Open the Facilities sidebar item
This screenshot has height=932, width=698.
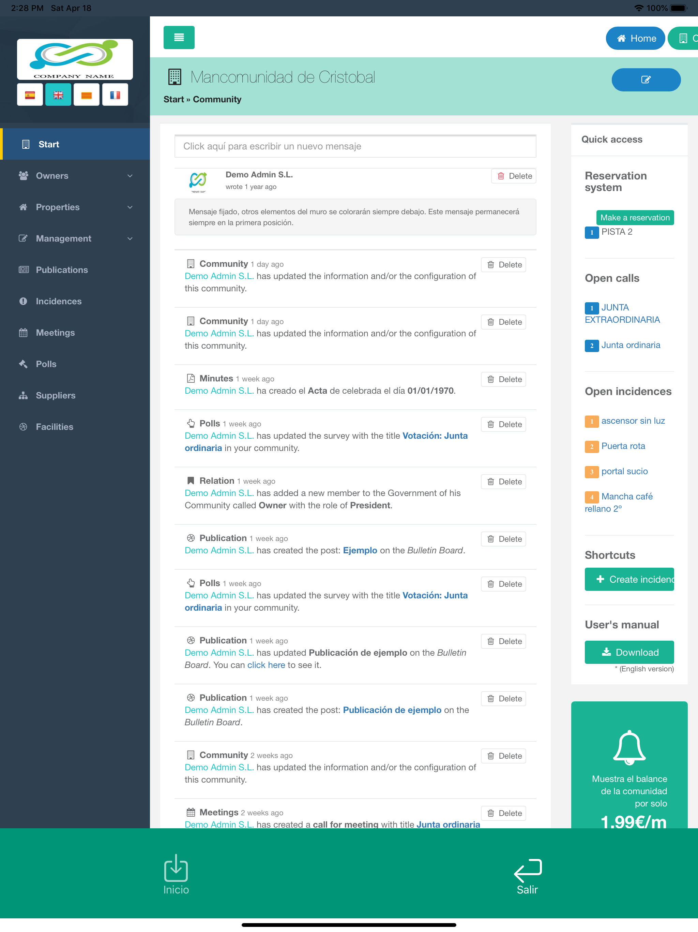54,427
